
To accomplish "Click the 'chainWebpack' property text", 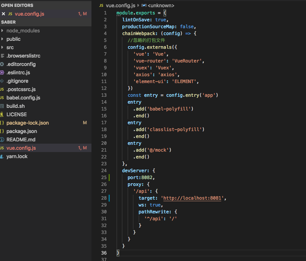I will [x=139, y=34].
